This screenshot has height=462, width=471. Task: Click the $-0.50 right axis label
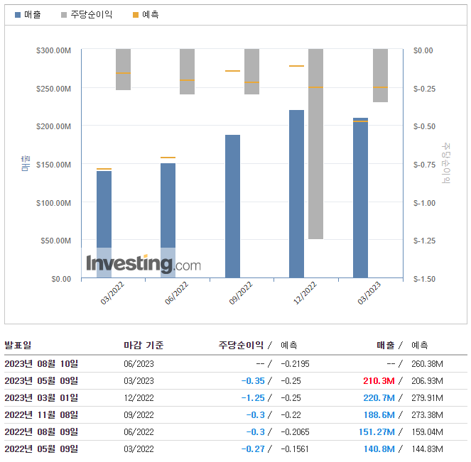[424, 126]
